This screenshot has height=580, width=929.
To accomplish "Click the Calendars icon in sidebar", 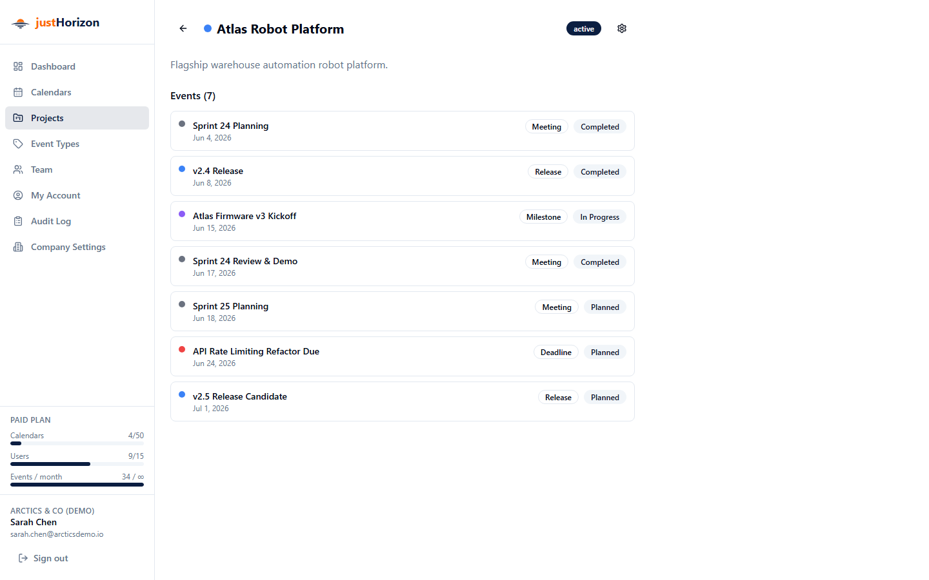I will click(18, 92).
